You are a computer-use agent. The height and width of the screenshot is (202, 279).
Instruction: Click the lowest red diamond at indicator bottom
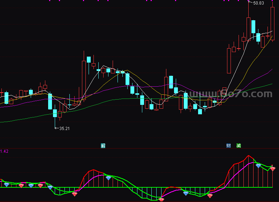pyautogui.click(x=161, y=200)
